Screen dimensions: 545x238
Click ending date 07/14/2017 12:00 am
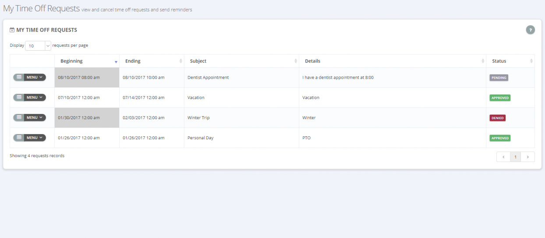pos(144,97)
